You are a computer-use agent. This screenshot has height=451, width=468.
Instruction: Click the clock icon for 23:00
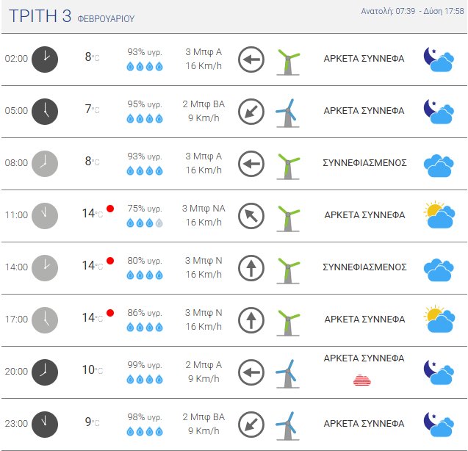click(45, 423)
